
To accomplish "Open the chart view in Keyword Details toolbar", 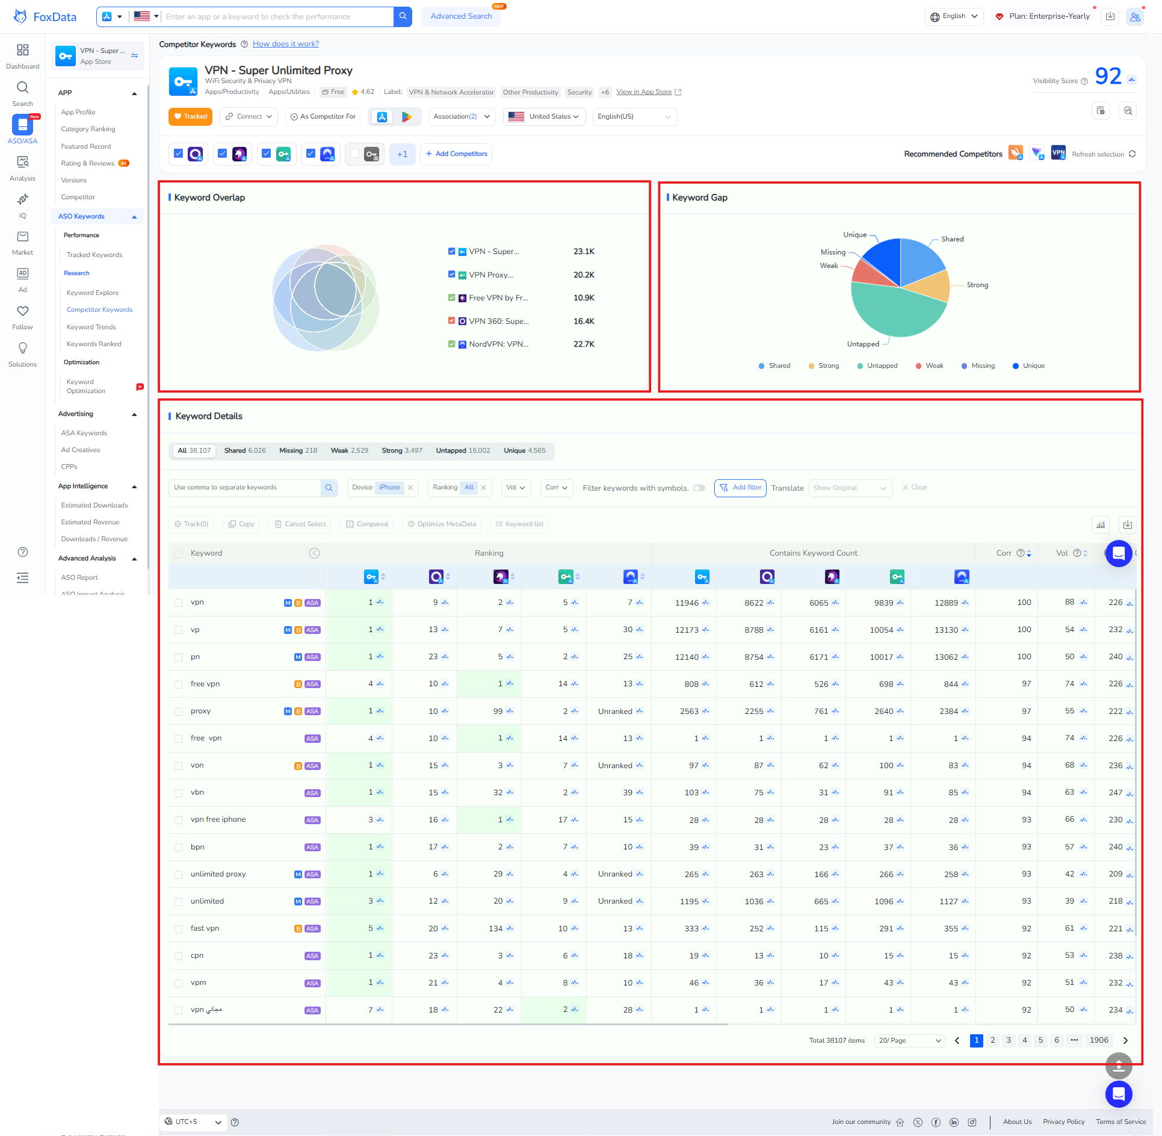I will click(1101, 525).
